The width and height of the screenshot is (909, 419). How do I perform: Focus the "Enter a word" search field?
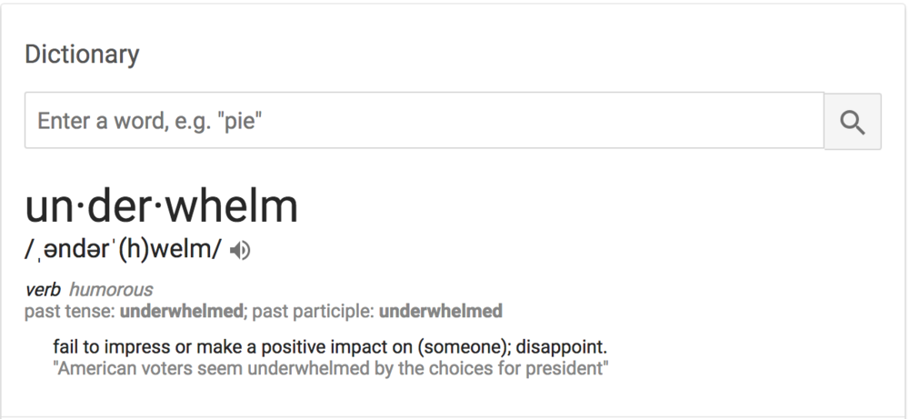pyautogui.click(x=424, y=121)
